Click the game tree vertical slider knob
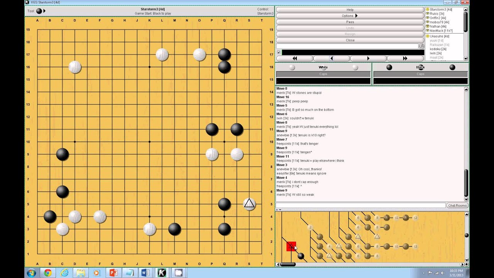Screen dimensions: 494x278 click(466, 235)
